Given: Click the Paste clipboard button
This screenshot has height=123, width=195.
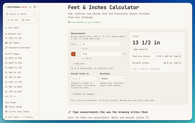Looking at the screenshot, I should click(26, 20).
